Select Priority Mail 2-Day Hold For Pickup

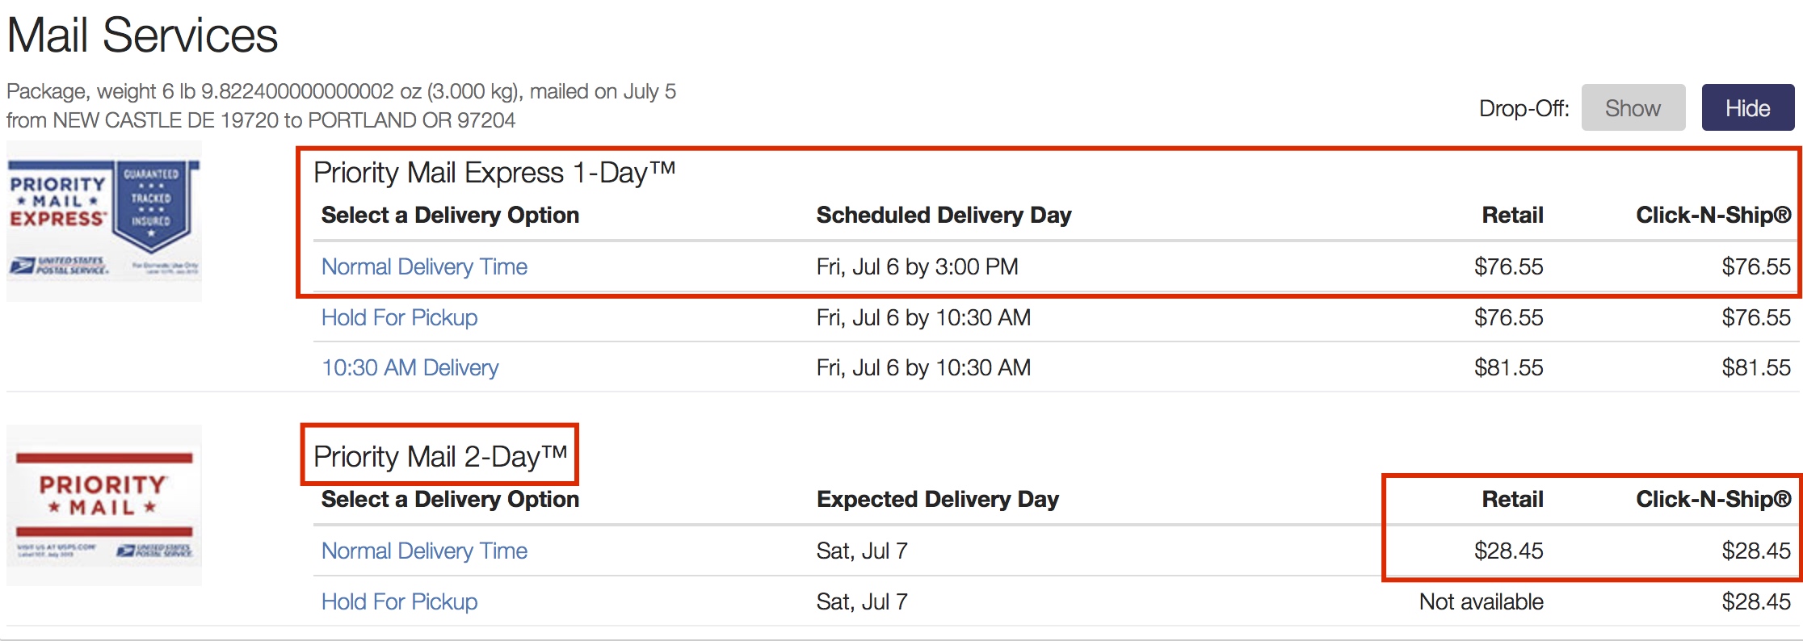pos(399,601)
